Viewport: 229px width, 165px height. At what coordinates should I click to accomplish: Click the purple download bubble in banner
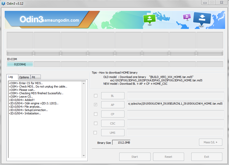(187, 17)
